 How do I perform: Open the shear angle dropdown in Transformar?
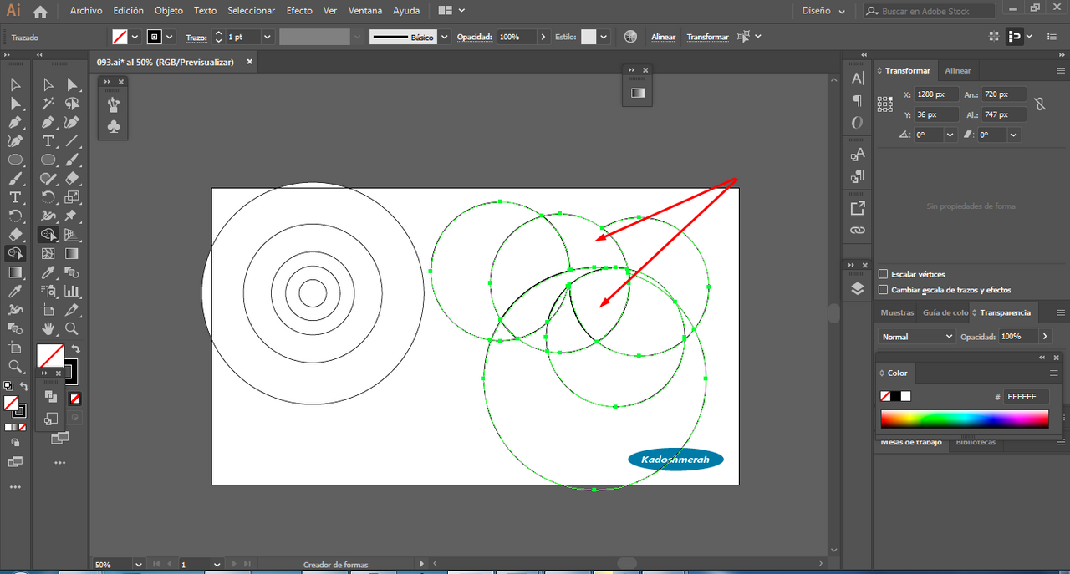(x=1014, y=135)
